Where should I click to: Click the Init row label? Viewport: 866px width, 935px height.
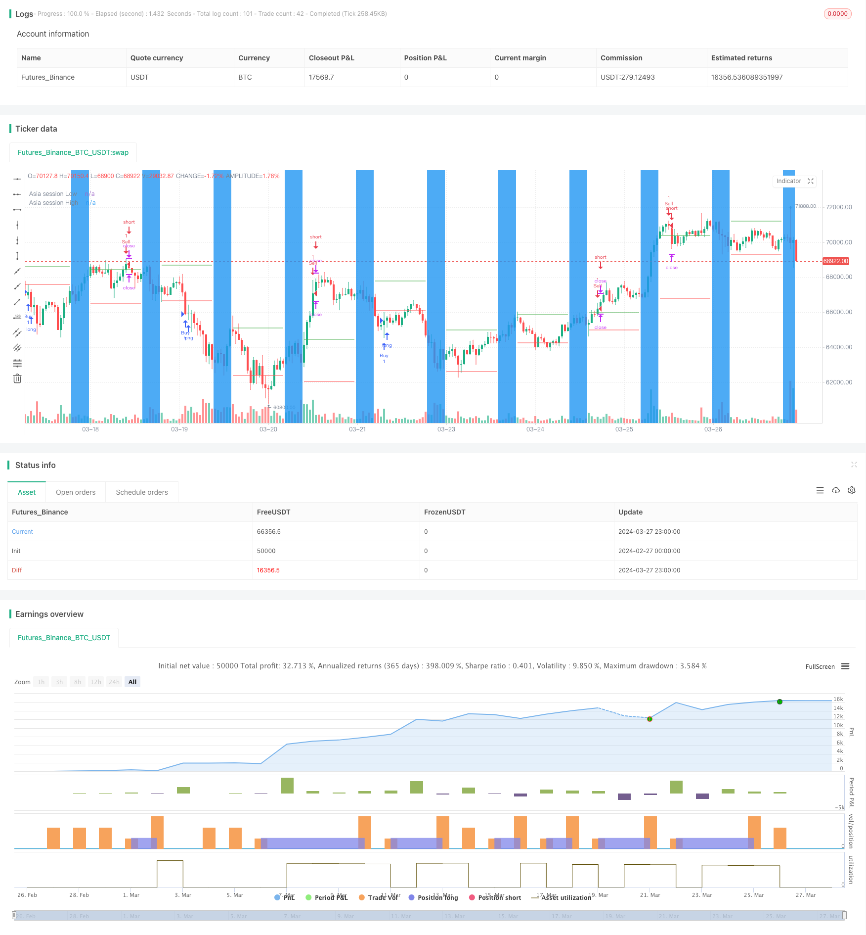16,551
